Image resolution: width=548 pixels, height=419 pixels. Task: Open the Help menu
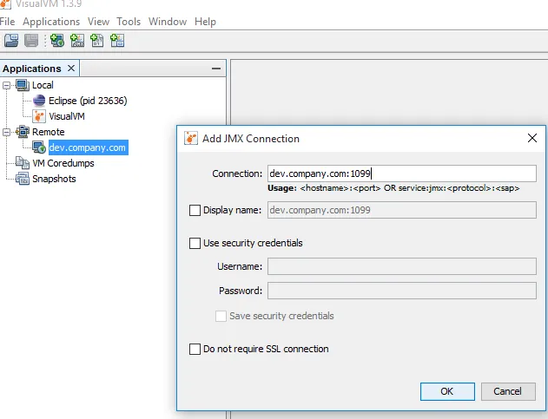pyautogui.click(x=205, y=22)
